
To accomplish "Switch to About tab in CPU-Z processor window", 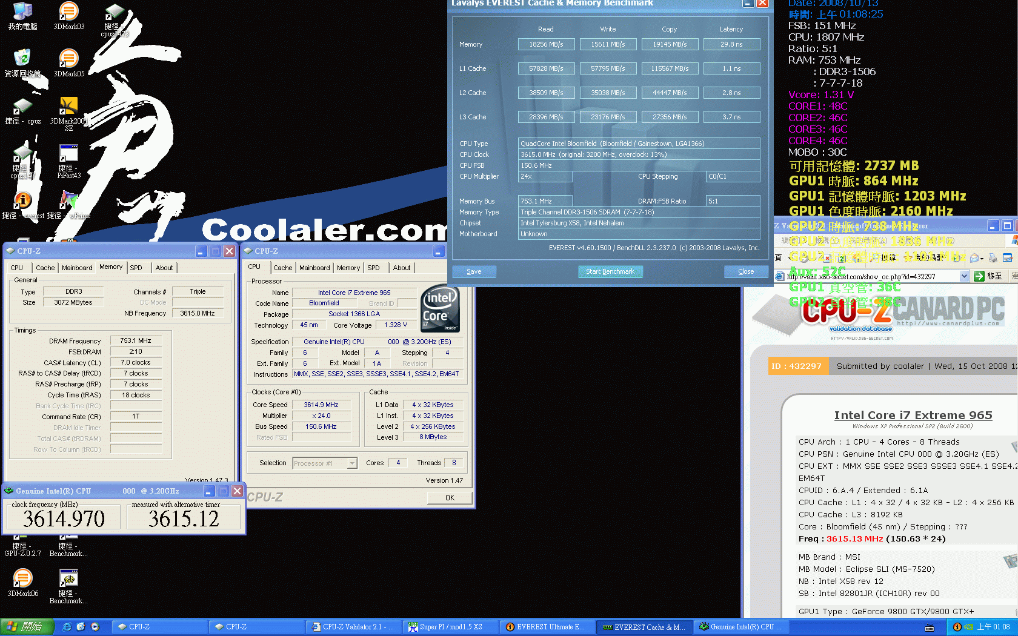I will click(401, 268).
